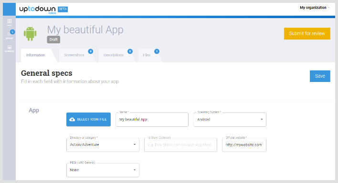This screenshot has width=338, height=183.
Task: Click the 'Fill in each field' subtitle text
Action: (x=70, y=81)
